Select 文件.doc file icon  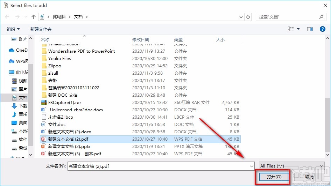43,125
